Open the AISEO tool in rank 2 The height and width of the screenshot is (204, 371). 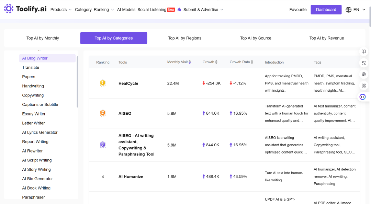click(x=125, y=113)
